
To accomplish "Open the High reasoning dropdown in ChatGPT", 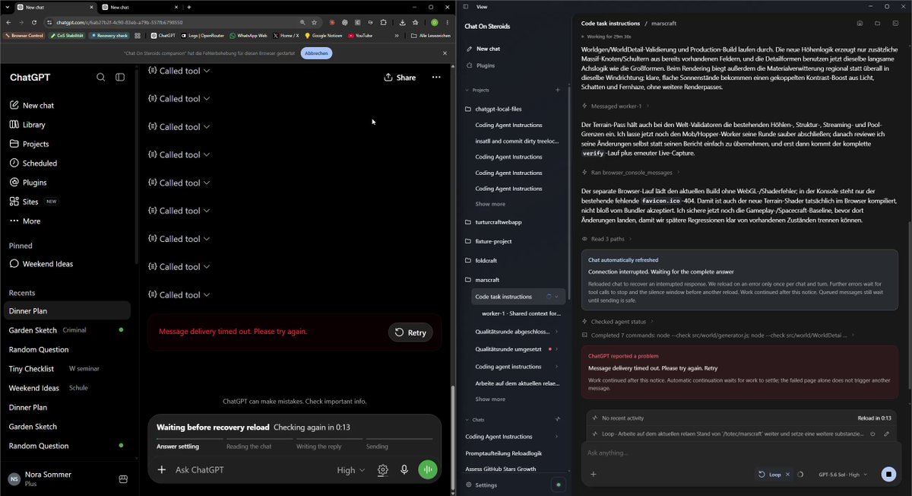I will point(350,470).
